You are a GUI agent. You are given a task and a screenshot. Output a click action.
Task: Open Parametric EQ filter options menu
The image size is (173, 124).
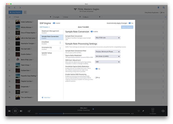pos(60,48)
